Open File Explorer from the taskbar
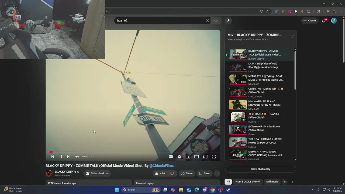345x194 pixels. [x=181, y=190]
